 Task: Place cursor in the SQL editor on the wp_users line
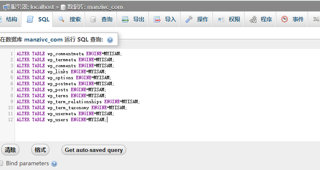tap(61, 119)
